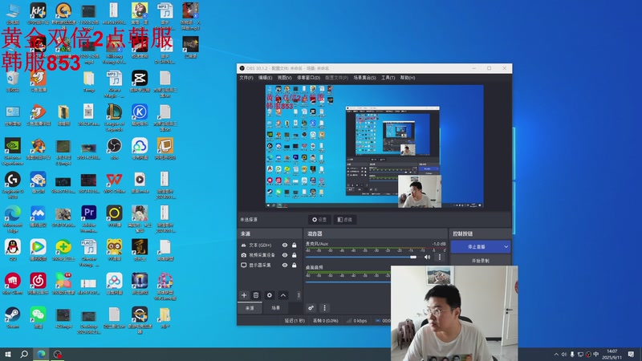
Task: Select Tencent Video desktop icon
Action: [x=38, y=250]
